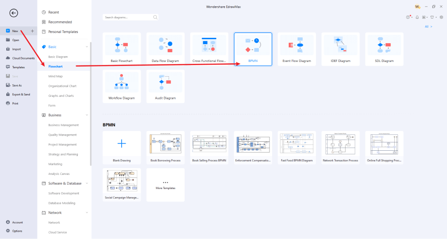Click the settings gear icon top right
The height and width of the screenshot is (239, 447).
pyautogui.click(x=441, y=17)
